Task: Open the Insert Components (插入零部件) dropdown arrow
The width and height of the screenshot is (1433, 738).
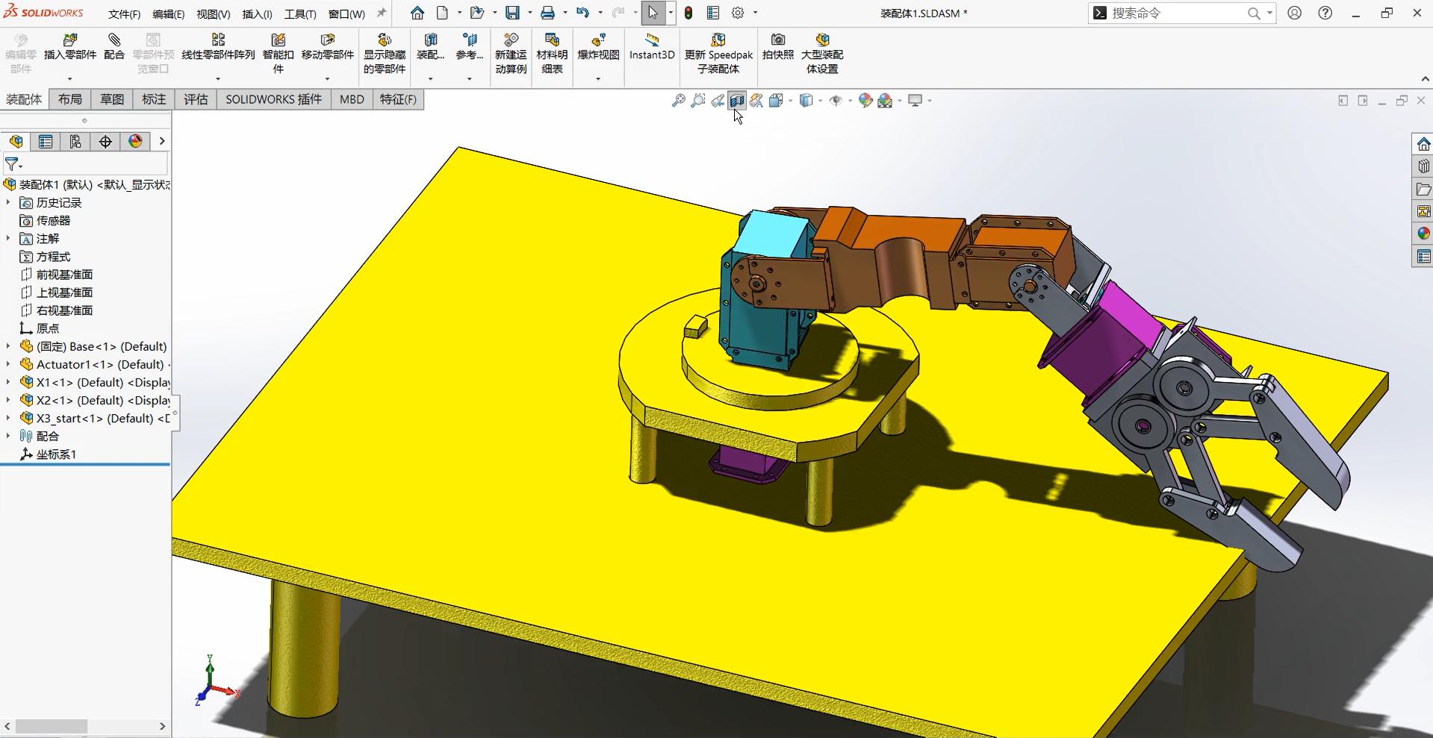Action: 70,79
